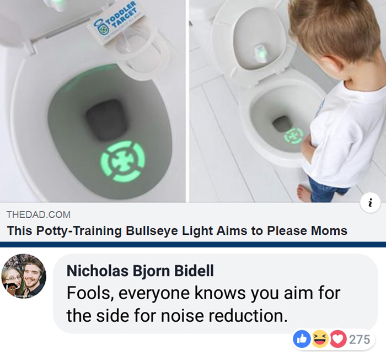Click the laughing Haha reaction icon
The width and height of the screenshot is (386, 356).
point(320,339)
